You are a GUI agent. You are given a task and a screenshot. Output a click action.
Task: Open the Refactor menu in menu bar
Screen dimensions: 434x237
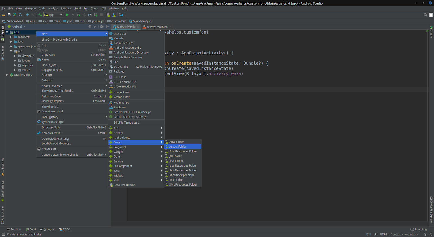pos(66,8)
